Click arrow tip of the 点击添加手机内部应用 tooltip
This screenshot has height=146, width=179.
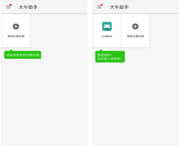point(11,50)
